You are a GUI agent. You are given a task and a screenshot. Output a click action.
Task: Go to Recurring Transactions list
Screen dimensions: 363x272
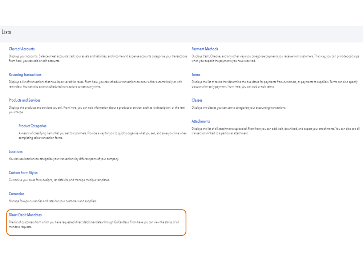tap(25, 74)
